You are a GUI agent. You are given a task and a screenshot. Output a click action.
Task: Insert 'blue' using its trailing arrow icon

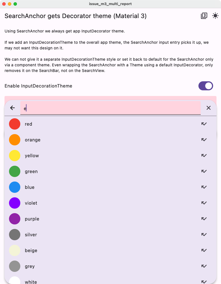coord(204,187)
